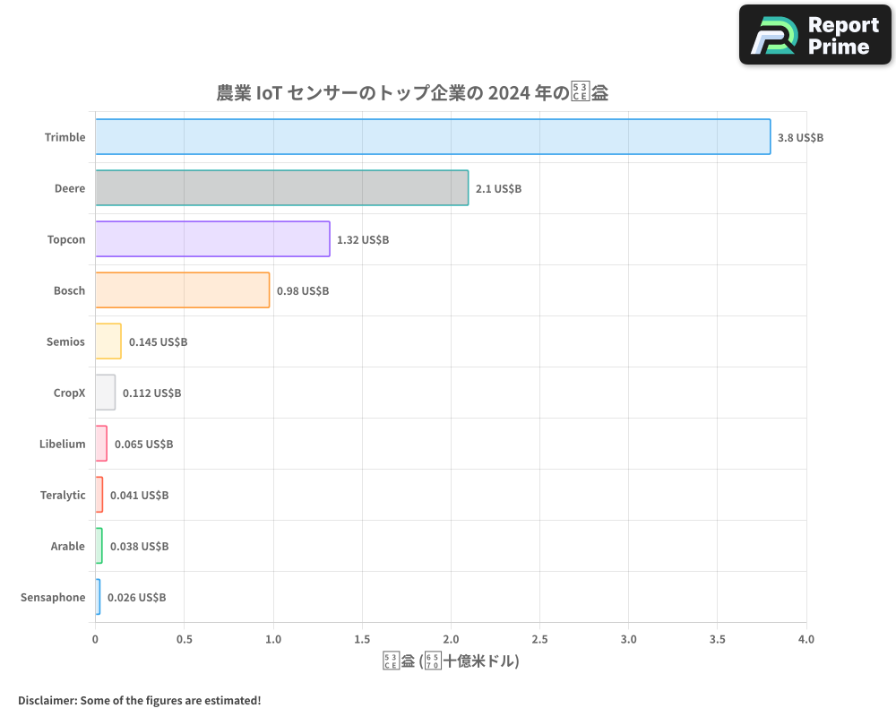This screenshot has width=896, height=717.
Task: Click the Libelium pink bar
Action: coord(100,444)
